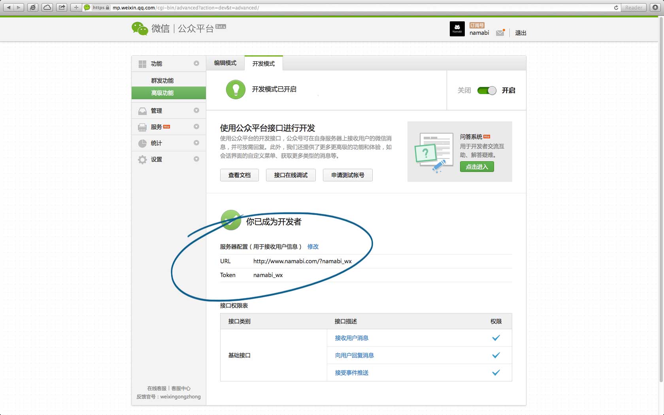Click the 关闭 label beside switch
Image resolution: width=664 pixels, height=415 pixels.
[x=464, y=91]
